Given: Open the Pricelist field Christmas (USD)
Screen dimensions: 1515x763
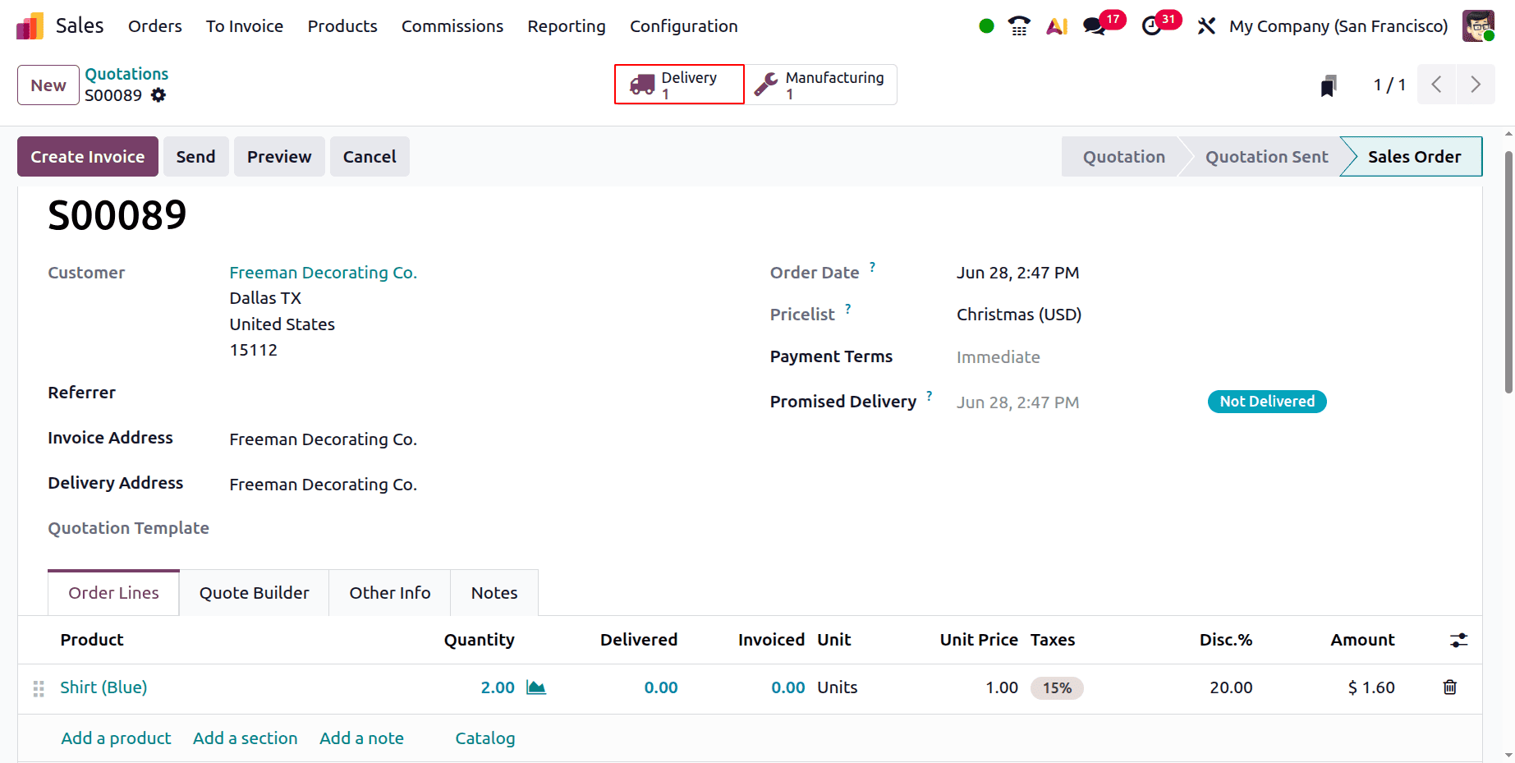Looking at the screenshot, I should point(1019,315).
